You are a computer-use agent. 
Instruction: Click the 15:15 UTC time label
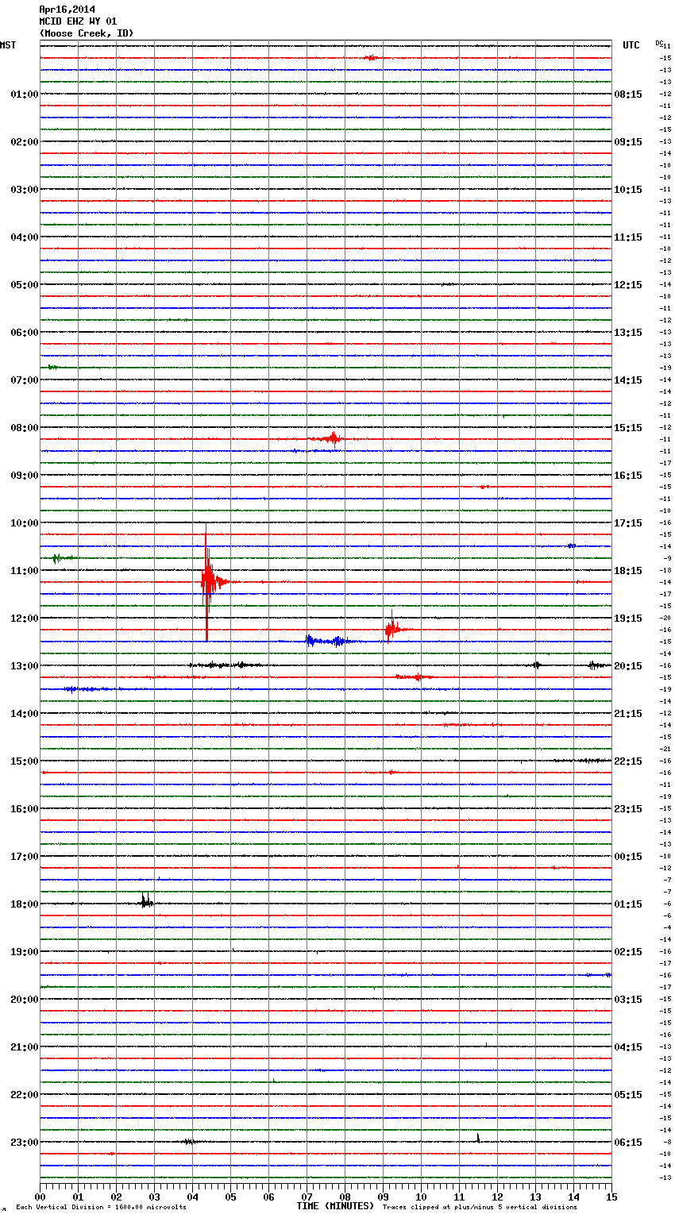[628, 428]
